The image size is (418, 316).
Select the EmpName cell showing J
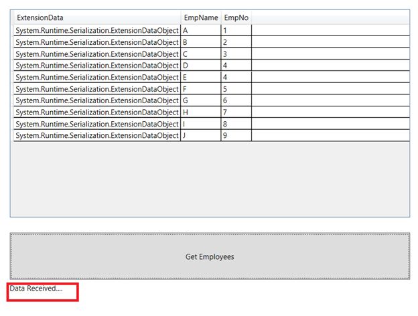(201, 135)
